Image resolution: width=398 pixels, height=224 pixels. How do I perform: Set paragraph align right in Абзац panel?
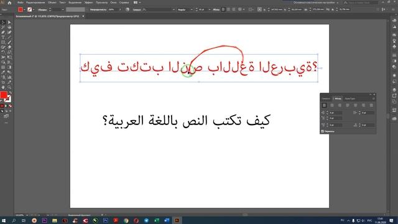click(340, 105)
